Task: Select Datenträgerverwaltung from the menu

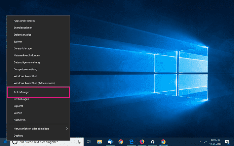Action: [27, 62]
